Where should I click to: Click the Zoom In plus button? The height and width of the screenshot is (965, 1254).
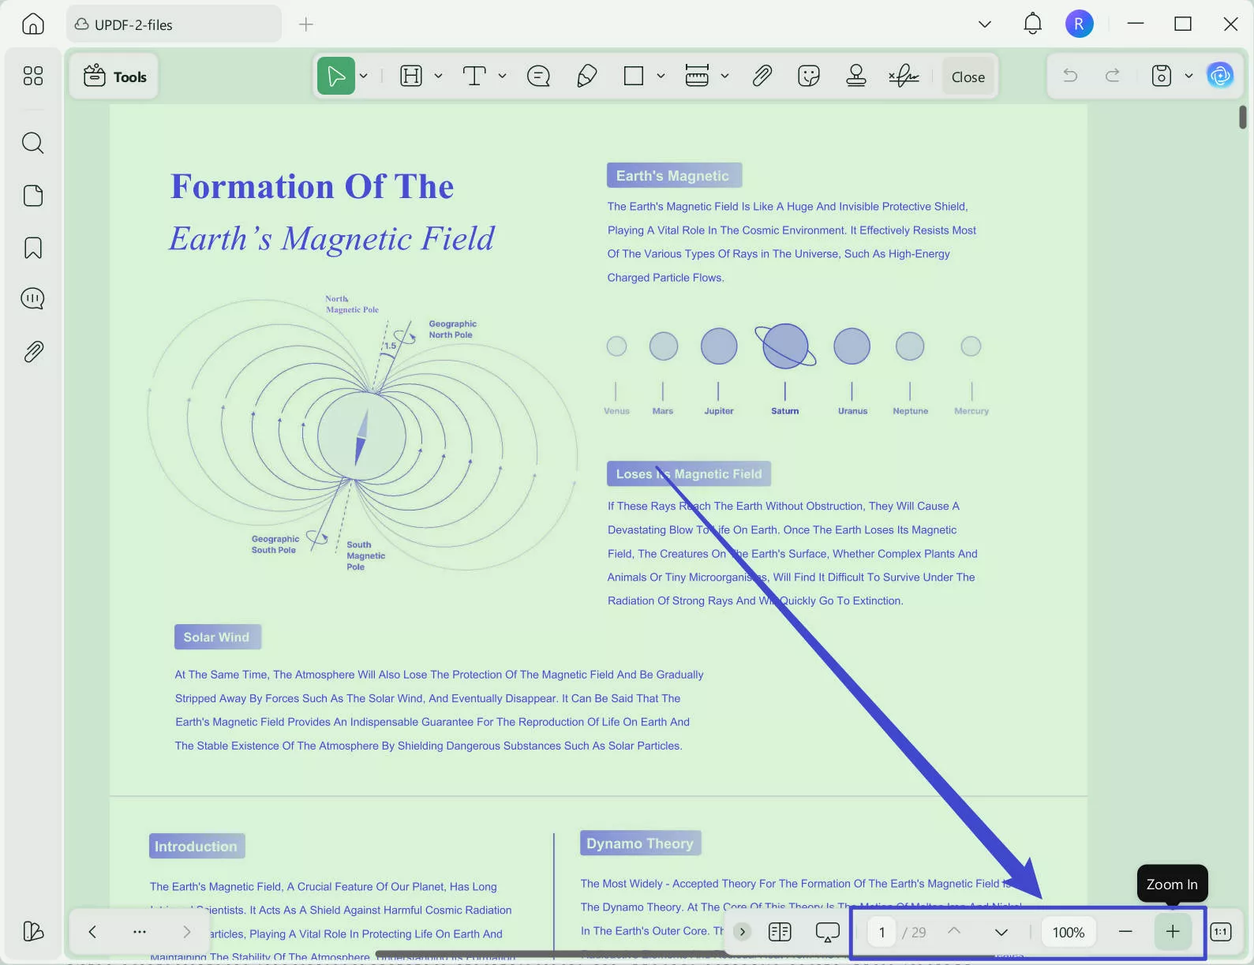1173,932
